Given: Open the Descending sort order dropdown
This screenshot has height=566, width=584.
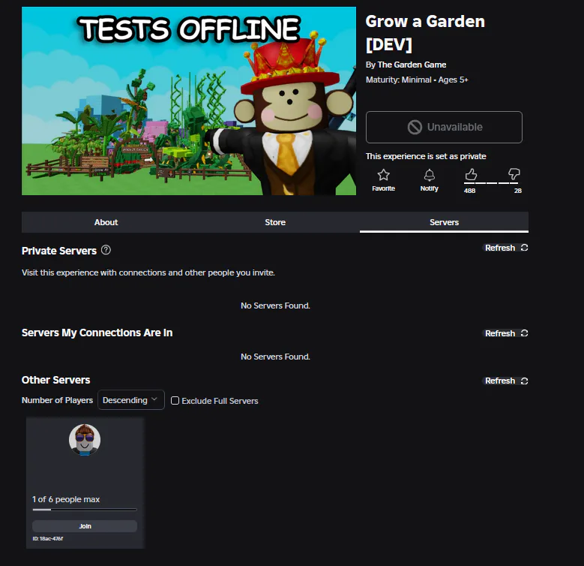Looking at the screenshot, I should pos(130,400).
